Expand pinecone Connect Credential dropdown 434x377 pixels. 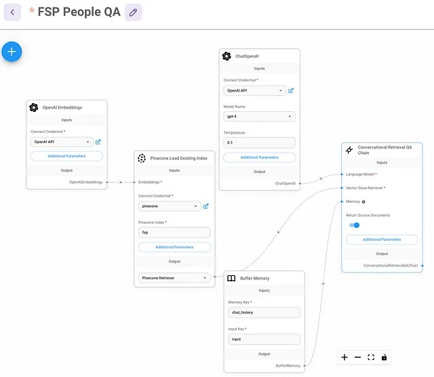[170, 206]
